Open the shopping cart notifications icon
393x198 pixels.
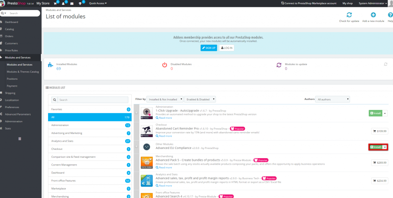tap(55, 3)
